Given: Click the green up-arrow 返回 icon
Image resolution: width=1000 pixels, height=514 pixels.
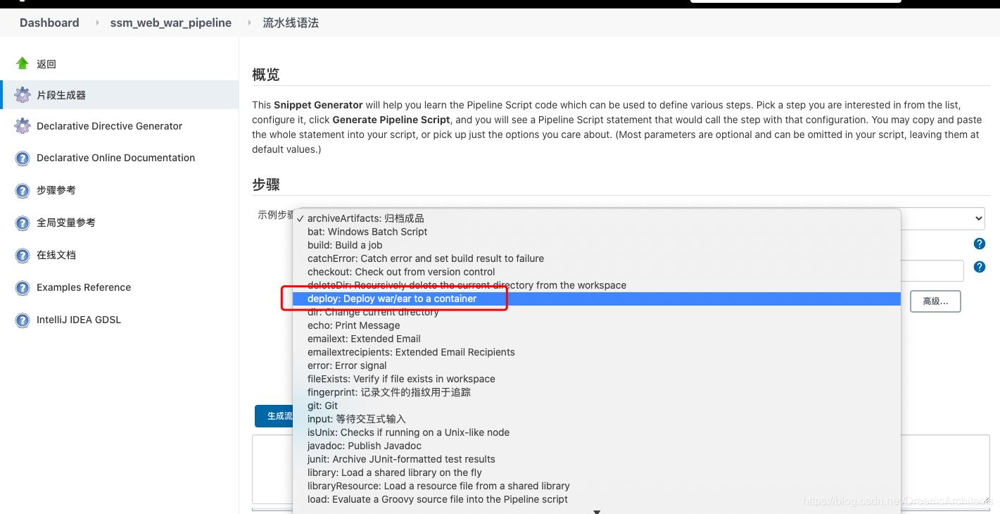Looking at the screenshot, I should coord(23,63).
